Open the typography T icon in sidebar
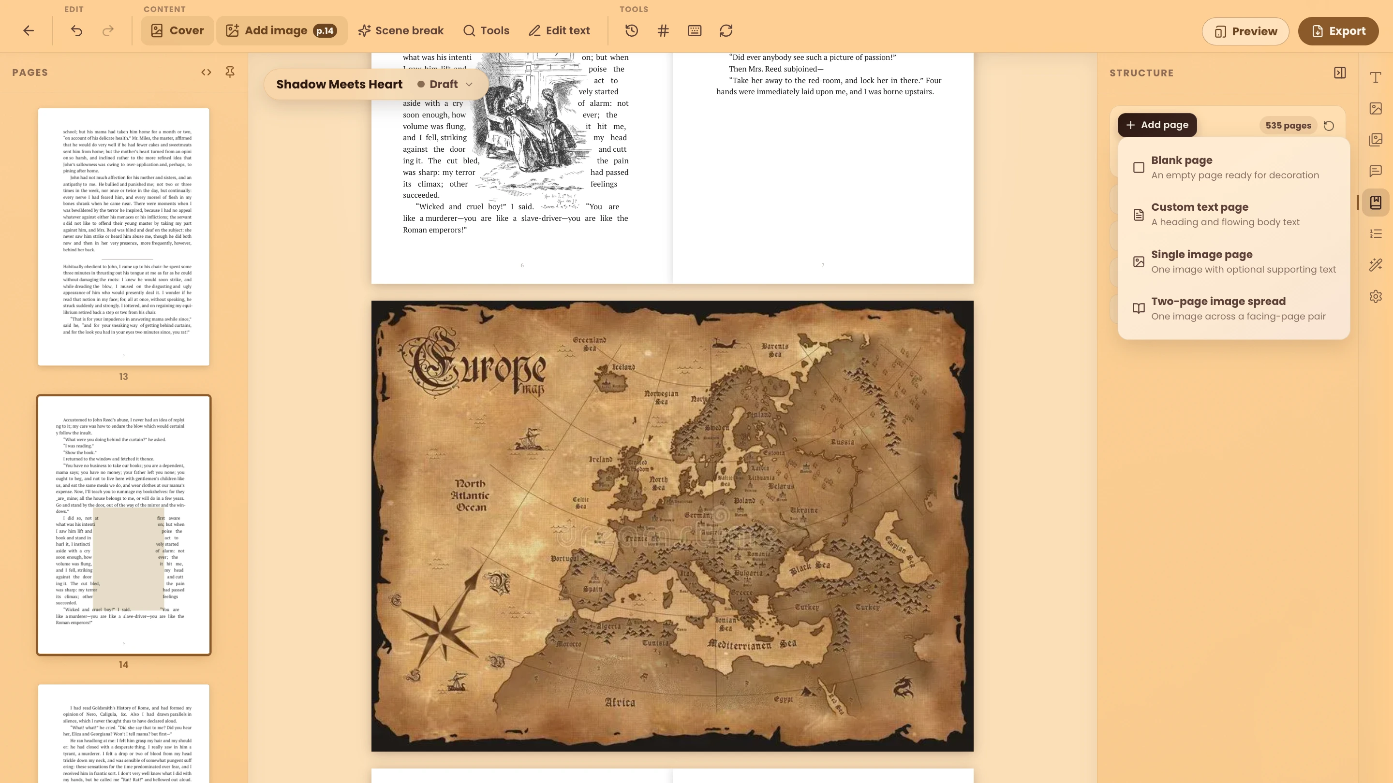Image resolution: width=1393 pixels, height=783 pixels. (1376, 77)
